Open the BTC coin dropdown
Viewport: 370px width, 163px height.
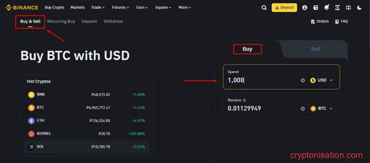click(321, 108)
